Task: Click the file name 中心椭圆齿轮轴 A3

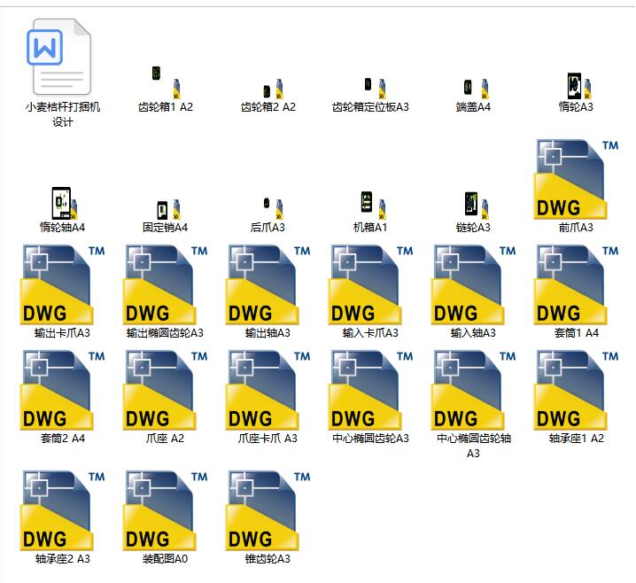Action: click(473, 446)
